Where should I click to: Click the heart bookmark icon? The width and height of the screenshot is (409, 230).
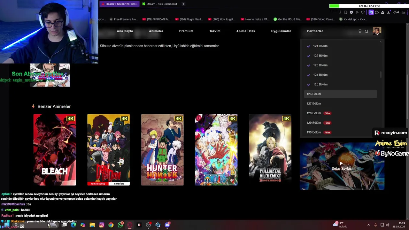pyautogui.click(x=363, y=12)
